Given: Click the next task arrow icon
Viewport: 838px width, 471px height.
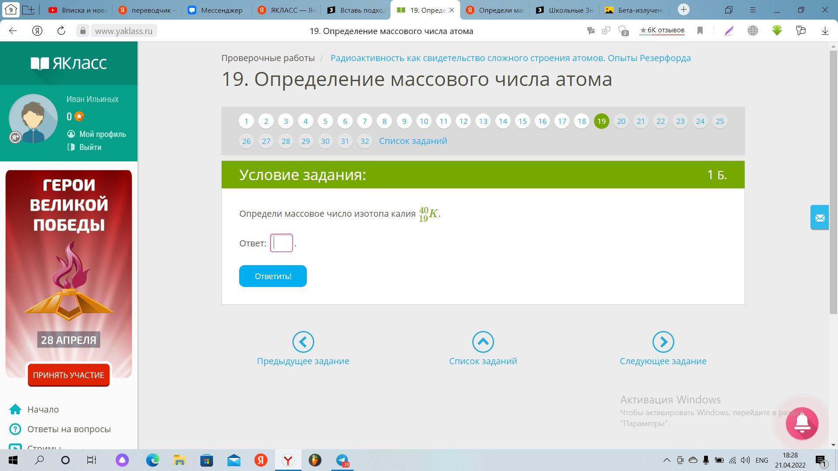Looking at the screenshot, I should pos(663,342).
